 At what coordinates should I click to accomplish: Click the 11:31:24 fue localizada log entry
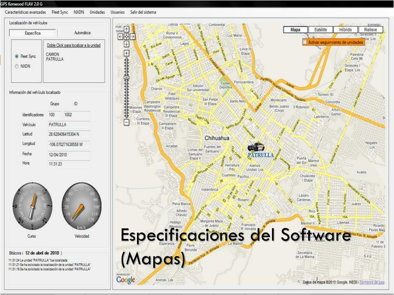(38, 260)
